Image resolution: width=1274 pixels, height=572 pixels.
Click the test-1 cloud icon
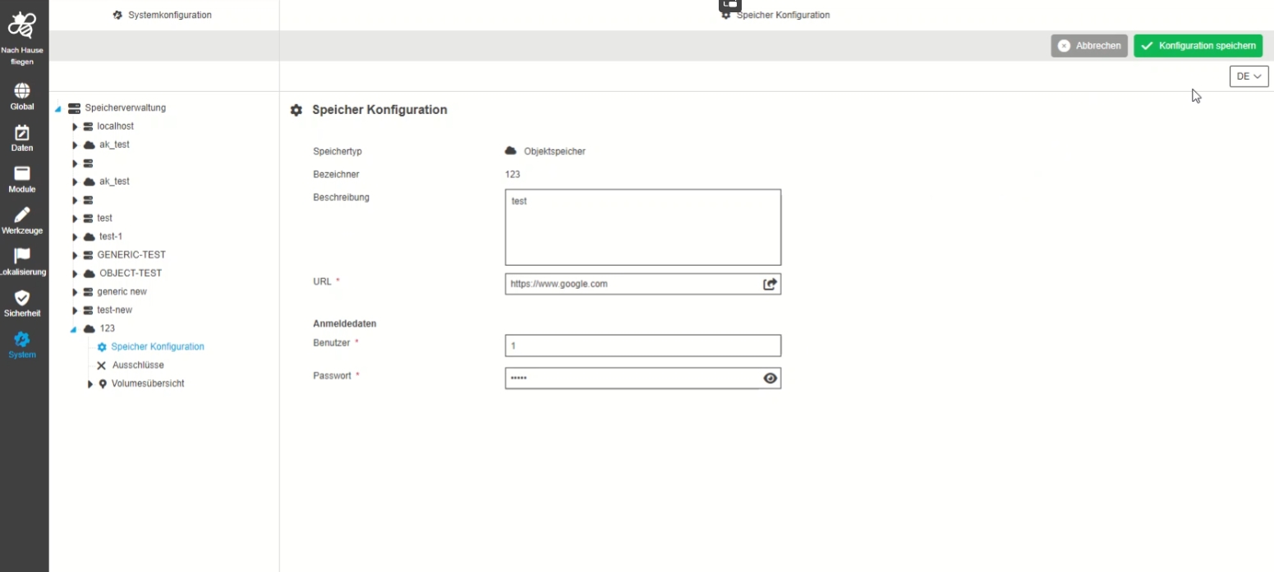click(89, 236)
